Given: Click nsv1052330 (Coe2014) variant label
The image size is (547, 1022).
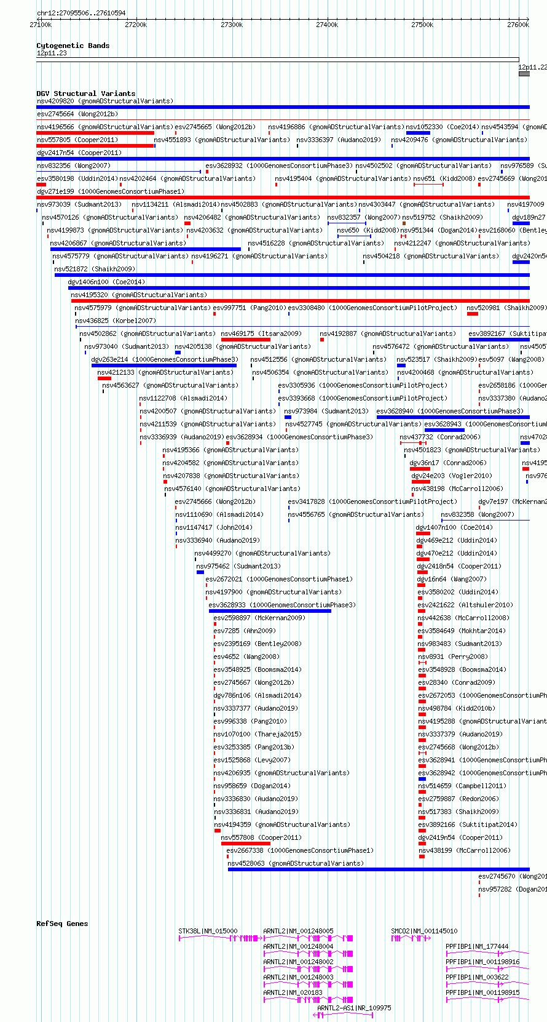Looking at the screenshot, I should [x=443, y=127].
